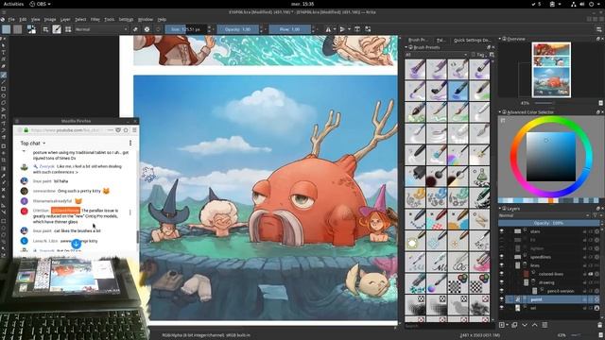Adjust the brush Opacity slider
605x340 pixels.
237,29
